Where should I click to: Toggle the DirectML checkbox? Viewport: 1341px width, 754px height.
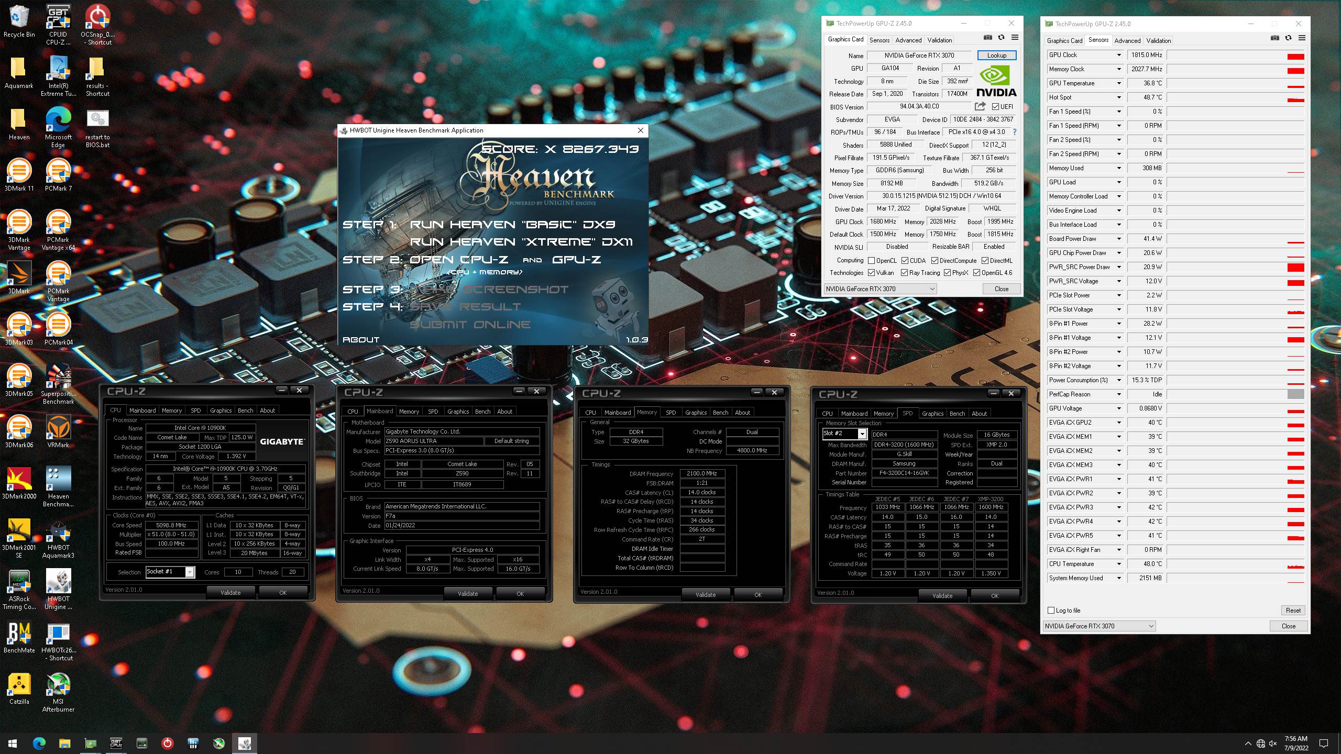tap(985, 260)
